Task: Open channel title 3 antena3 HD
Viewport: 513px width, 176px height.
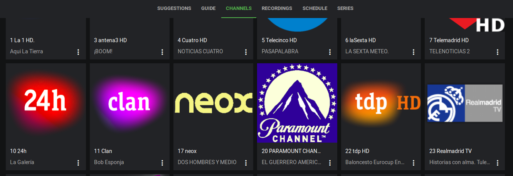Action: pos(110,40)
